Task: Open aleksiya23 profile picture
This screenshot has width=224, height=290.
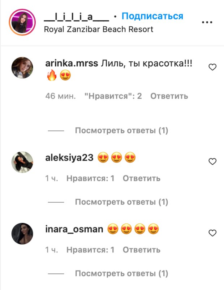Action: (x=22, y=162)
